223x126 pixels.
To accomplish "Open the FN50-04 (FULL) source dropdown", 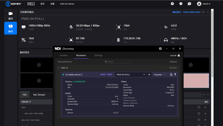I will point(131,75).
